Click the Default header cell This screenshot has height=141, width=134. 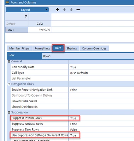click(17, 24)
